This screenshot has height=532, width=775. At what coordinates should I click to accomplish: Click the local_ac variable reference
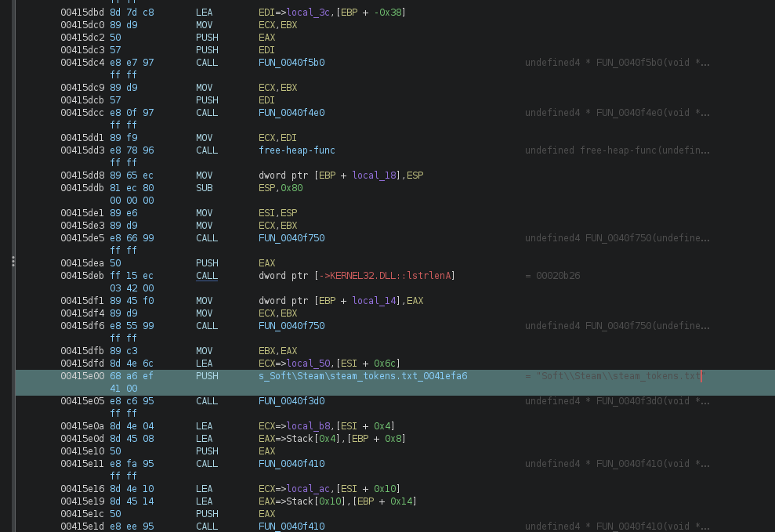(x=308, y=489)
